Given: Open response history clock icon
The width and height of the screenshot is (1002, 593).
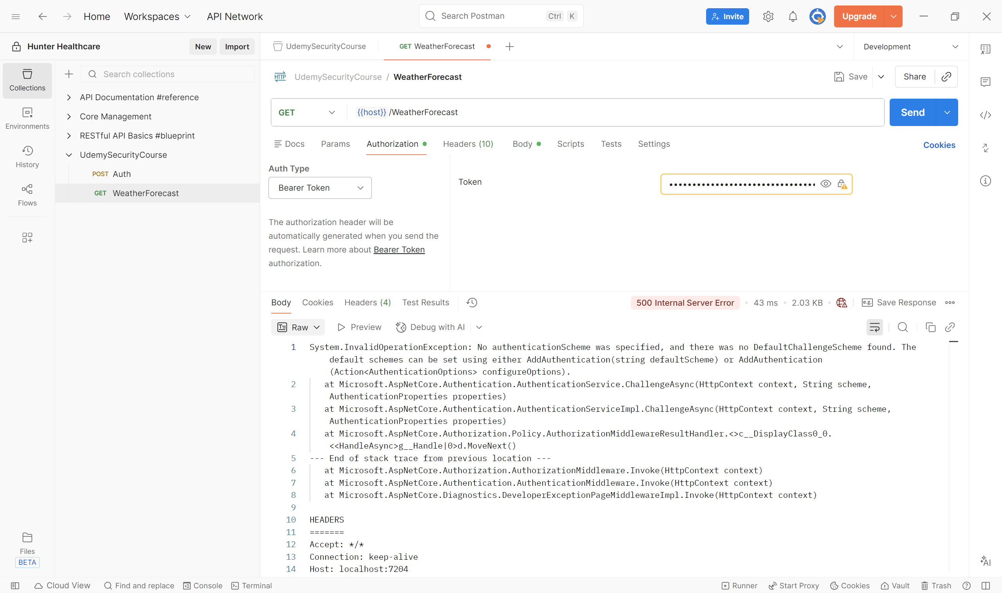Looking at the screenshot, I should click(x=471, y=303).
